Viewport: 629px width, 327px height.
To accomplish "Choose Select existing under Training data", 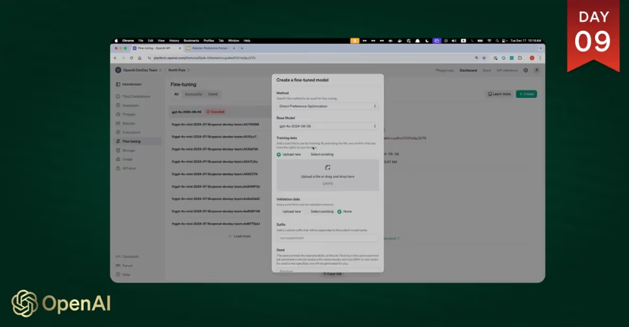I will point(322,155).
